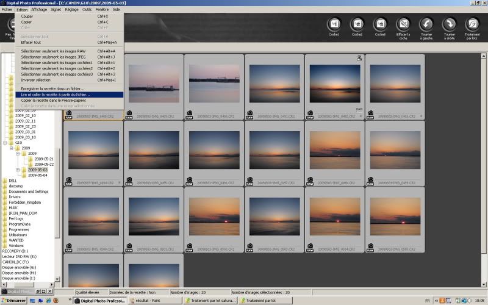488x305 pixels.
Task: Switch to Traitement par lot satura... taskbar button
Action: click(x=210, y=301)
